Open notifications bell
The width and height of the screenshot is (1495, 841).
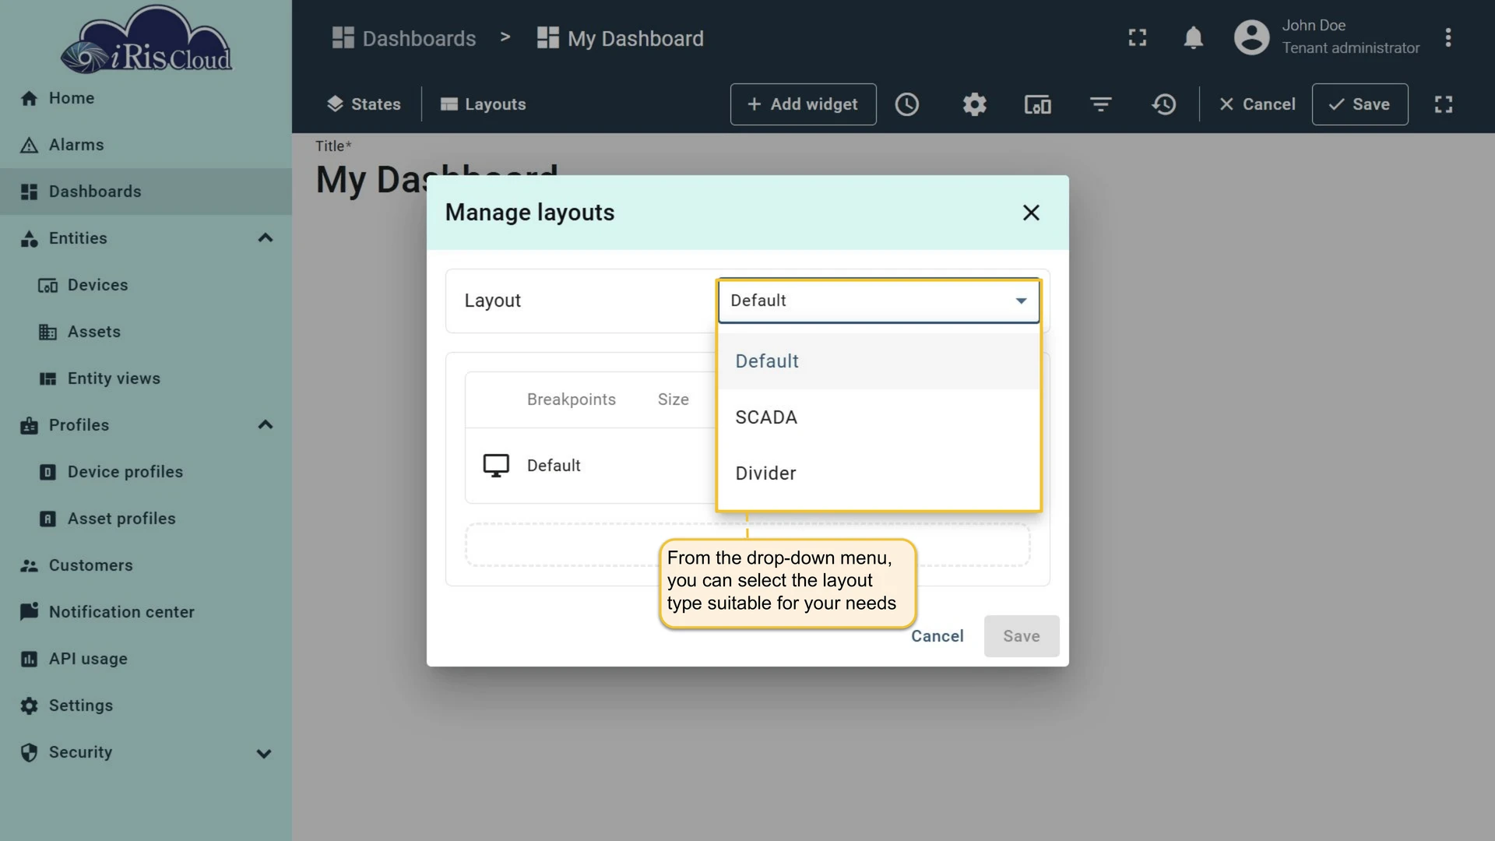pos(1194,37)
